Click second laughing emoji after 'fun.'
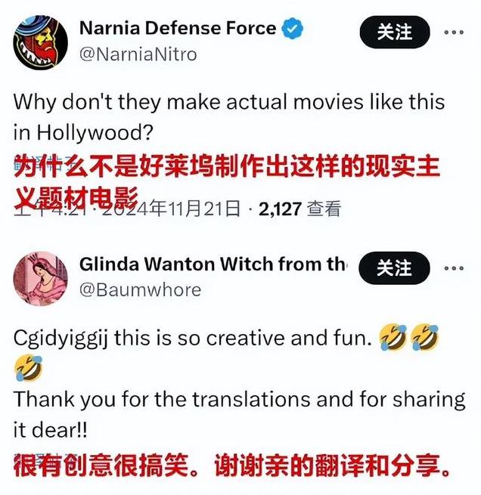The image size is (481, 495). (x=424, y=338)
